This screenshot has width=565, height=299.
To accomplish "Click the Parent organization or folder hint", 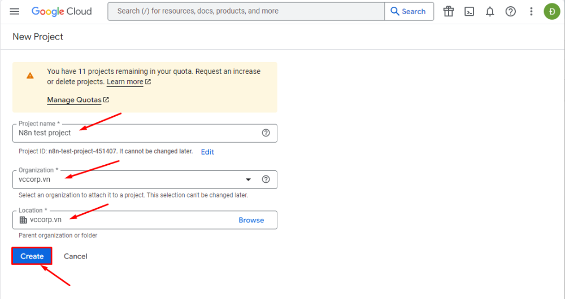I will coord(58,235).
